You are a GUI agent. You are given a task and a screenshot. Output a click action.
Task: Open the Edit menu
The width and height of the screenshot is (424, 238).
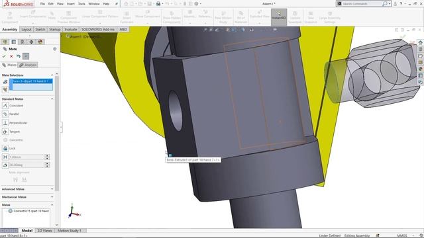[51, 4]
